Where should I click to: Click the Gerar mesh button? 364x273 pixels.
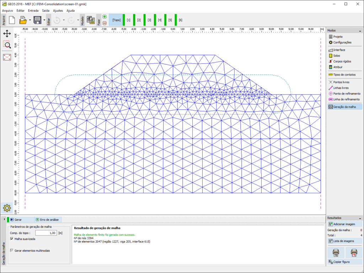point(21,220)
